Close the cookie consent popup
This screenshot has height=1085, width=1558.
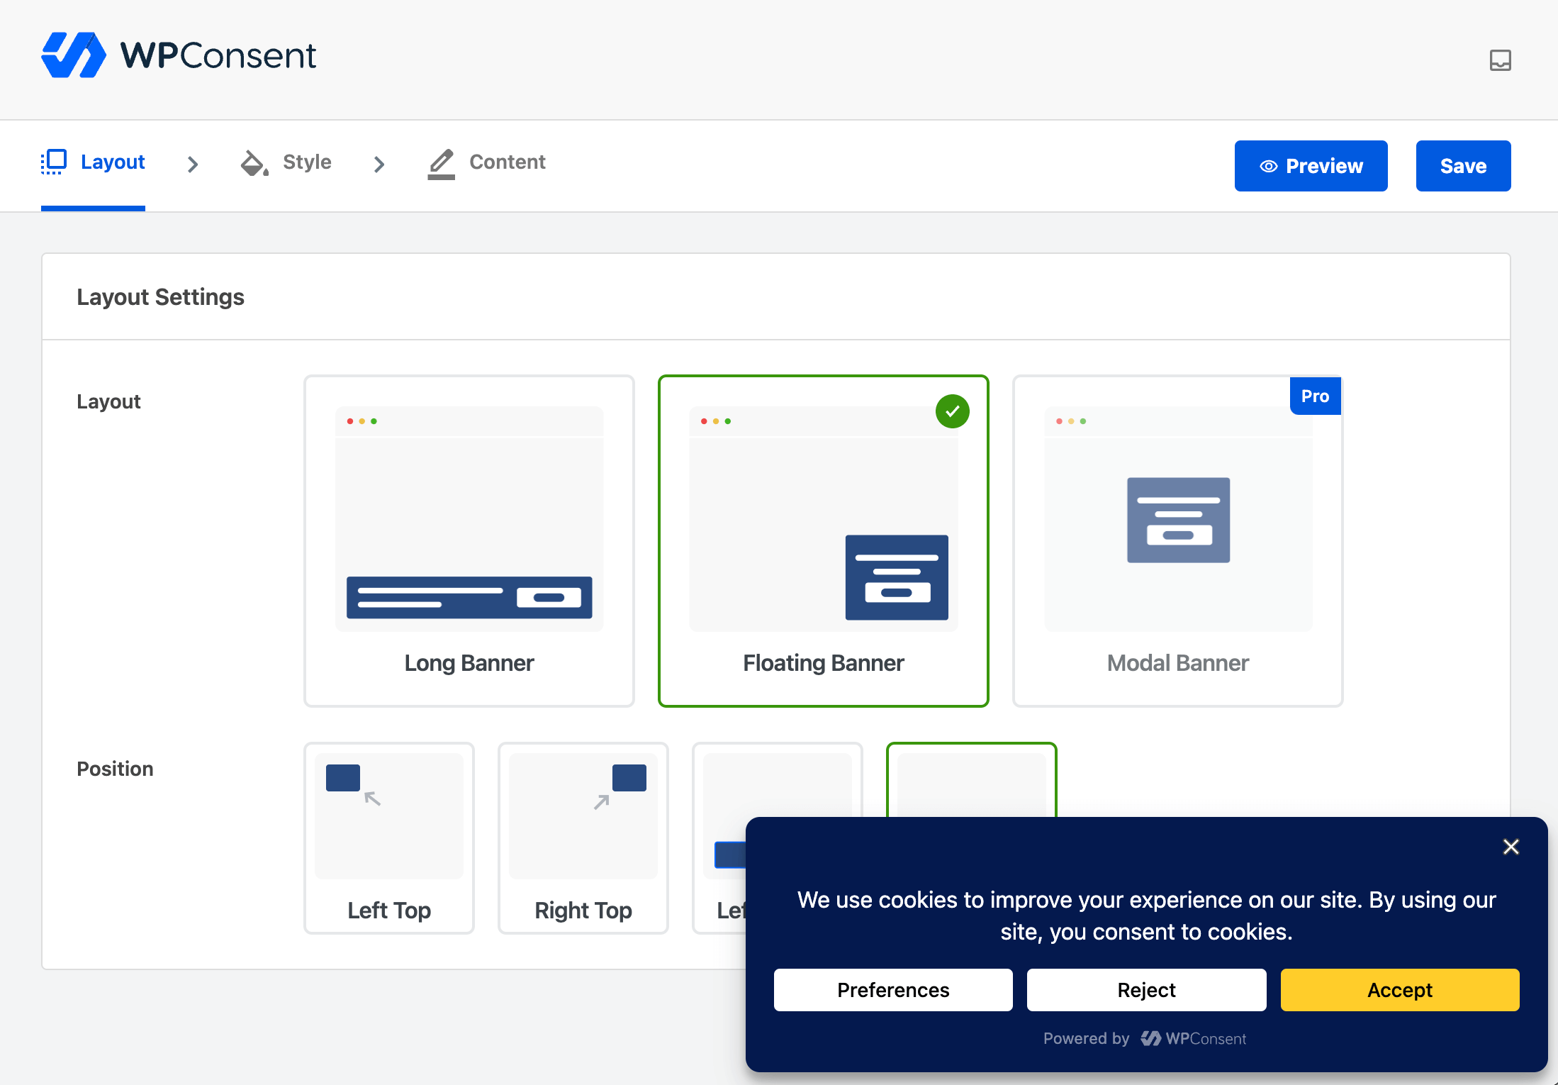pyautogui.click(x=1511, y=847)
